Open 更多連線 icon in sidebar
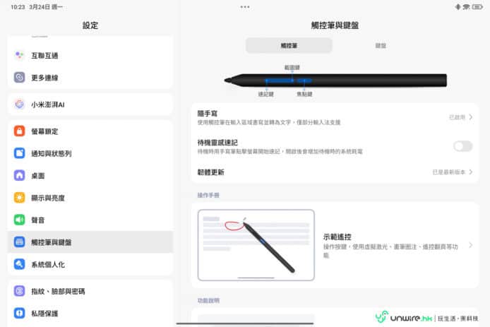 coord(20,78)
